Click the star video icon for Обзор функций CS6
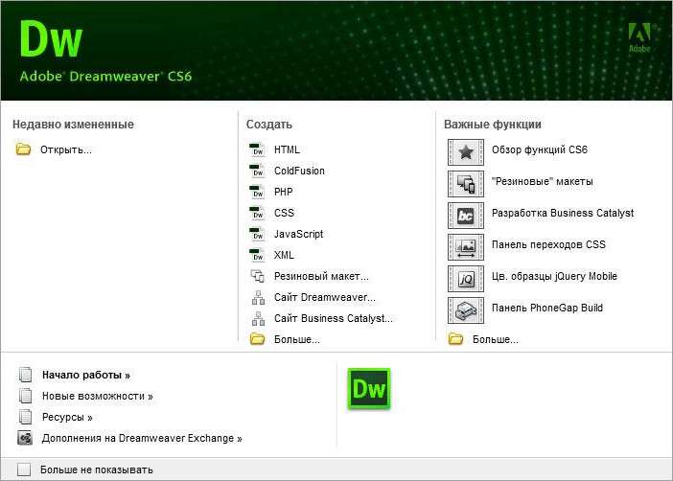Viewport: 673px width, 481px height. pos(466,152)
